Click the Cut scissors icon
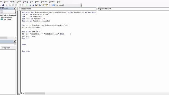The width and height of the screenshot is (169, 95). pyautogui.click(x=7, y=5)
